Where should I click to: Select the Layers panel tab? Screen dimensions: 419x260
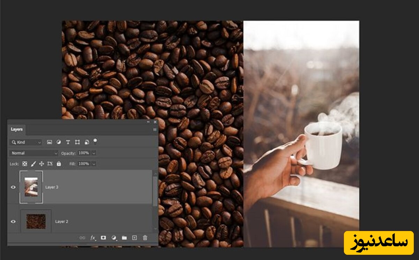pos(16,129)
